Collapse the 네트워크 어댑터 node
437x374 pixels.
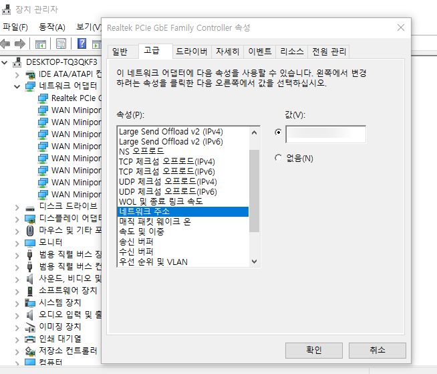[x=17, y=86]
